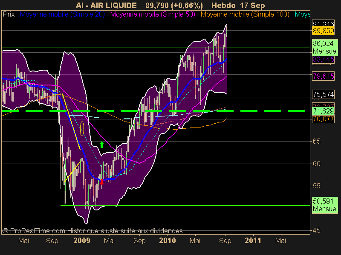Click the 45 price axis label
341x255 pixels.
(316, 230)
